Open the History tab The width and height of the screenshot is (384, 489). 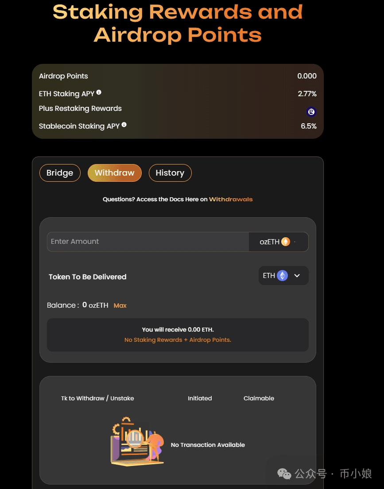[170, 173]
